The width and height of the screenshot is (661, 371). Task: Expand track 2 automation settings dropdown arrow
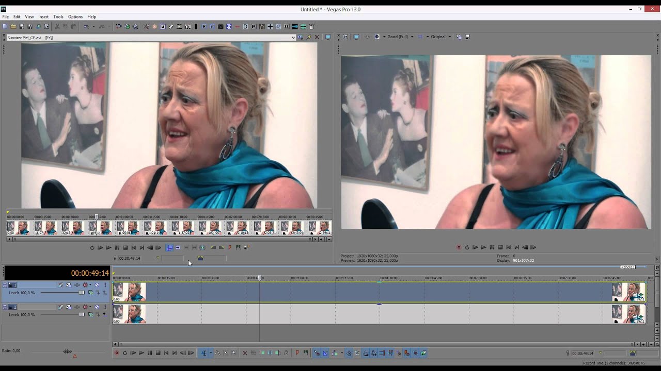(90, 307)
